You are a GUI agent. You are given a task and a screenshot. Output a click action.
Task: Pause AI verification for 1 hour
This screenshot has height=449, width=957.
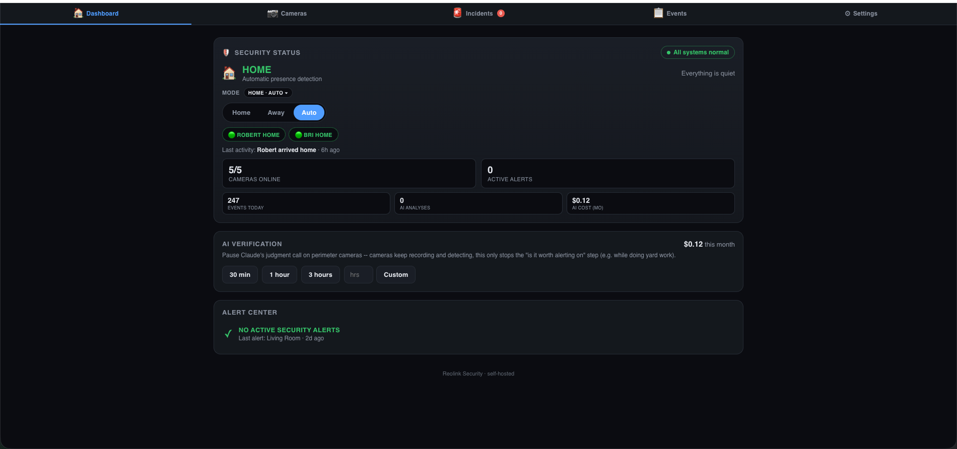point(280,275)
